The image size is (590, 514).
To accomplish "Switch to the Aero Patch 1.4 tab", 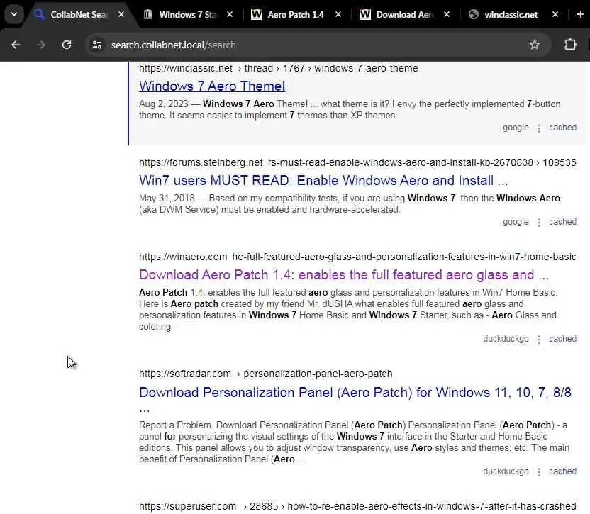I will [296, 15].
